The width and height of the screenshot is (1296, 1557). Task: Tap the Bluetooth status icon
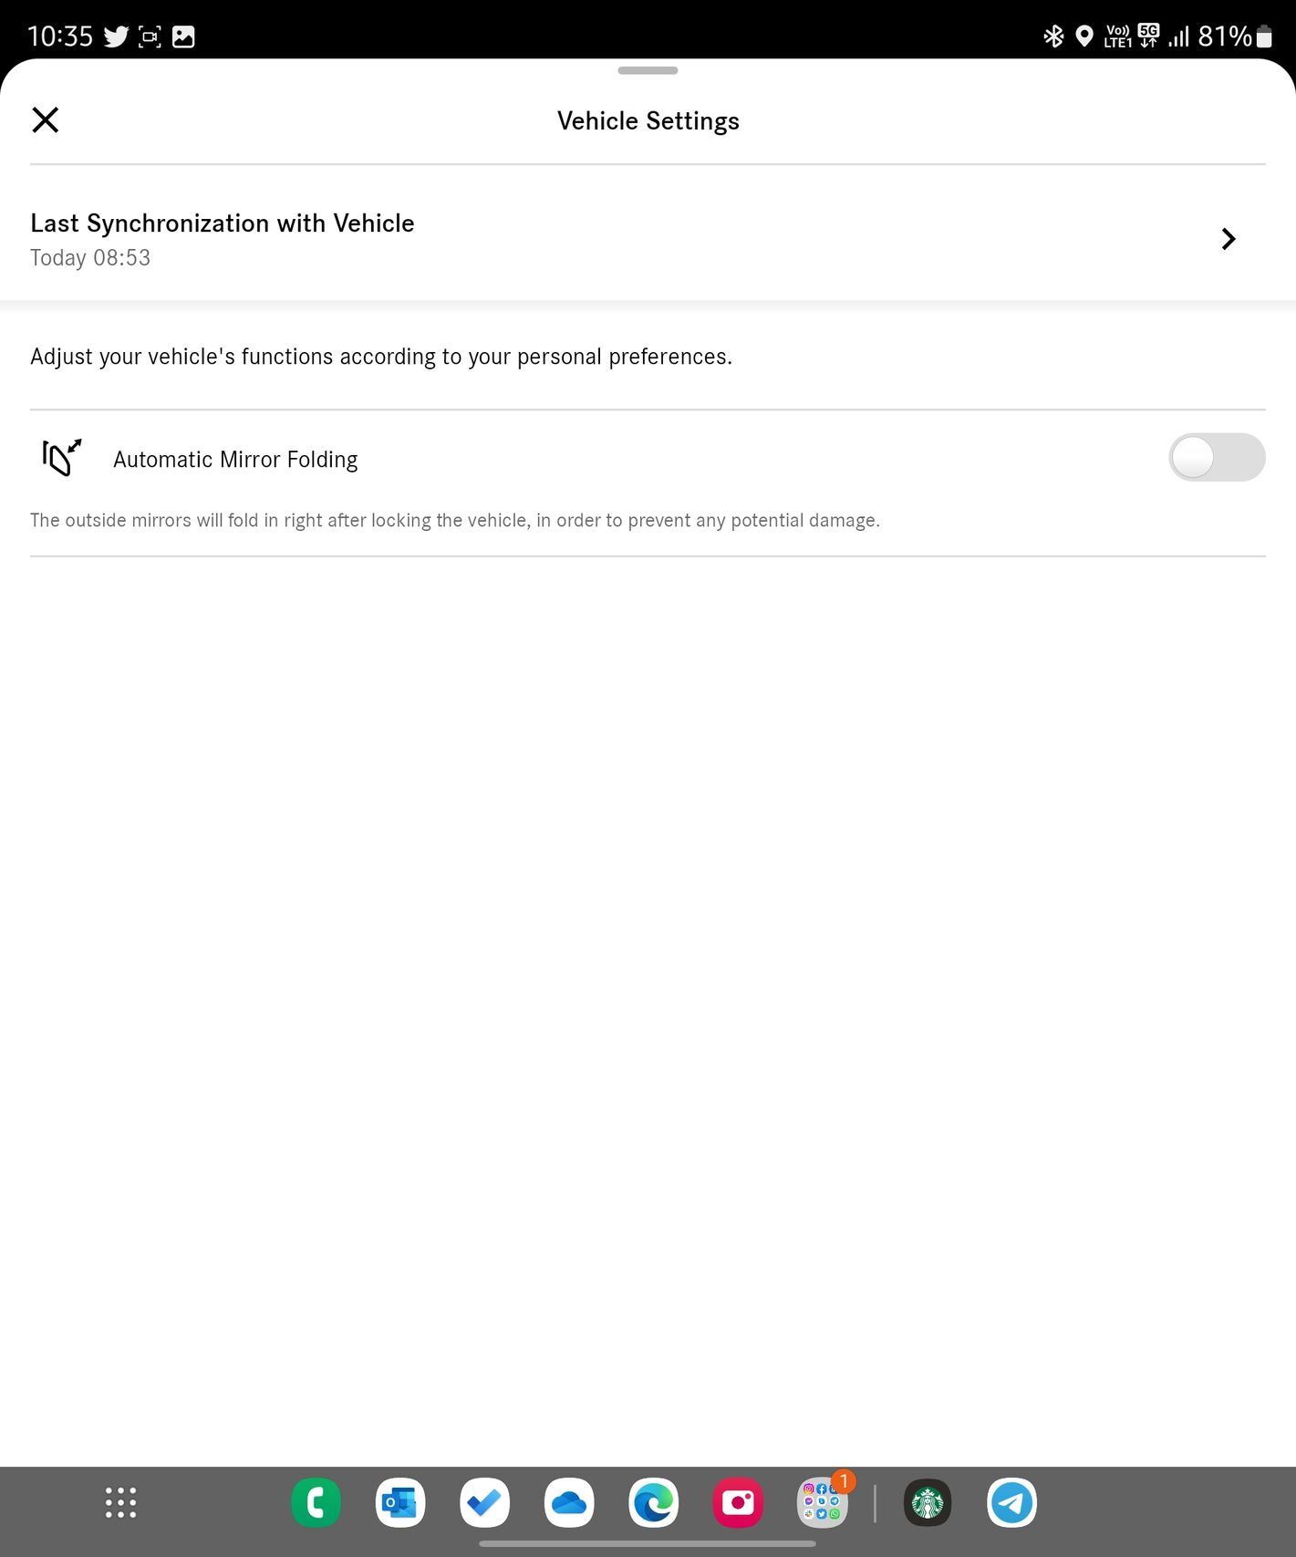coord(1053,36)
